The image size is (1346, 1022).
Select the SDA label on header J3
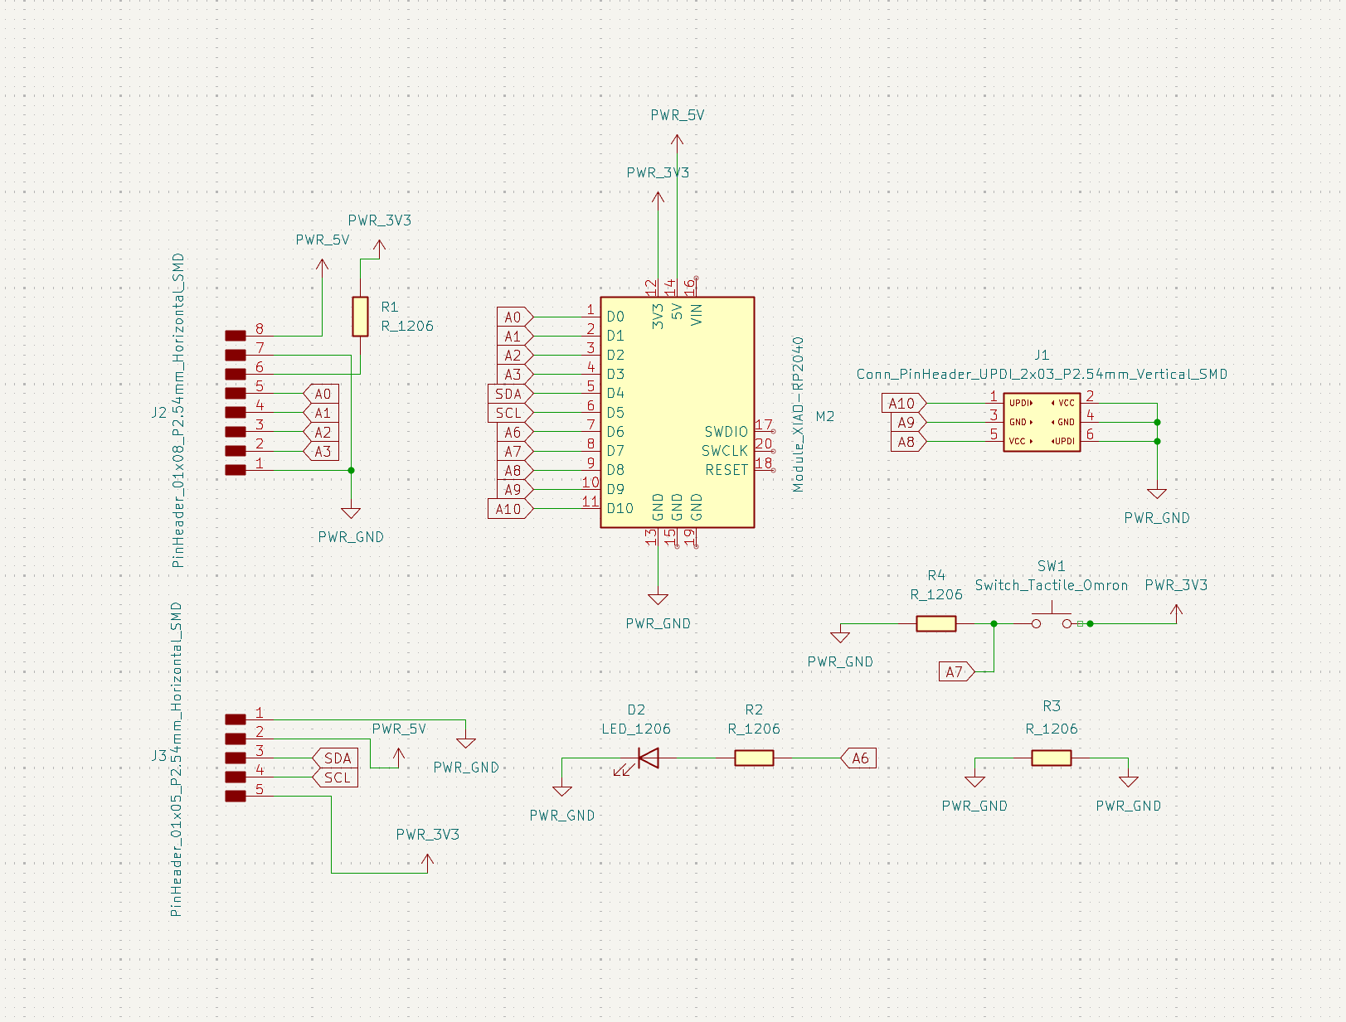(x=336, y=758)
